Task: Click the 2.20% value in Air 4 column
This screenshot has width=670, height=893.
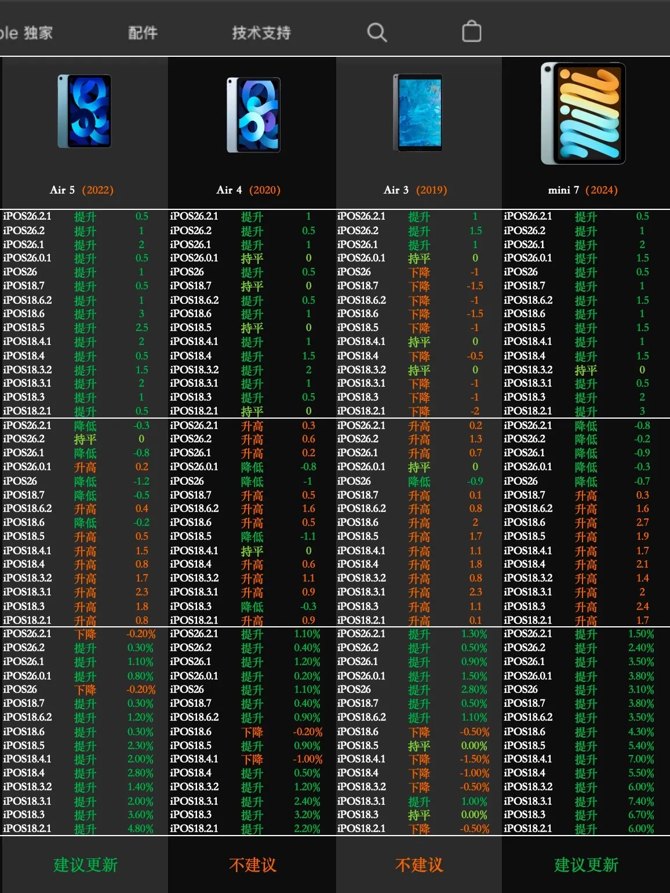Action: coord(307,829)
